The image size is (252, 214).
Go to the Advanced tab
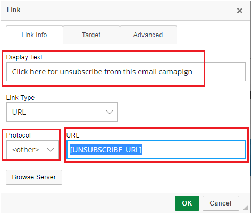pyautogui.click(x=148, y=35)
